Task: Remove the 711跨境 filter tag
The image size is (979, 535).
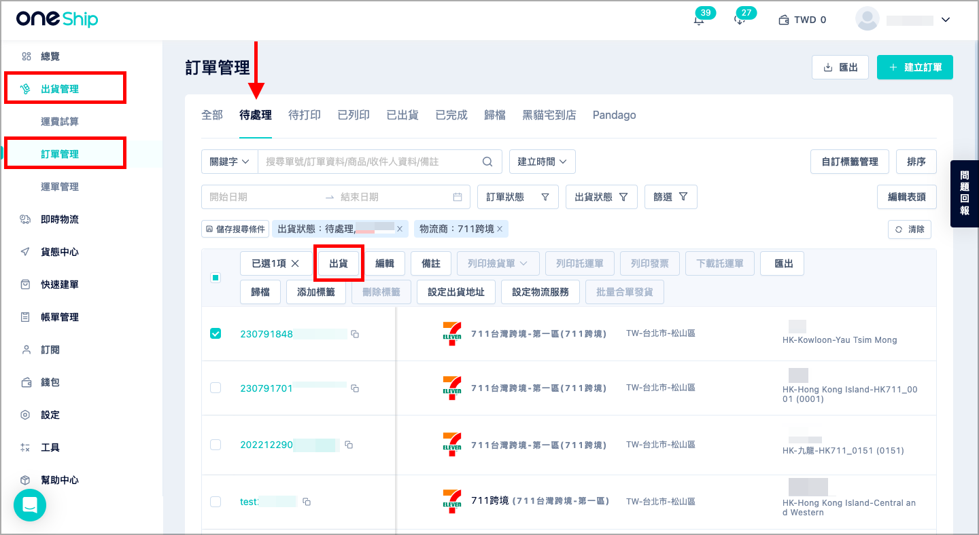Action: coord(500,229)
